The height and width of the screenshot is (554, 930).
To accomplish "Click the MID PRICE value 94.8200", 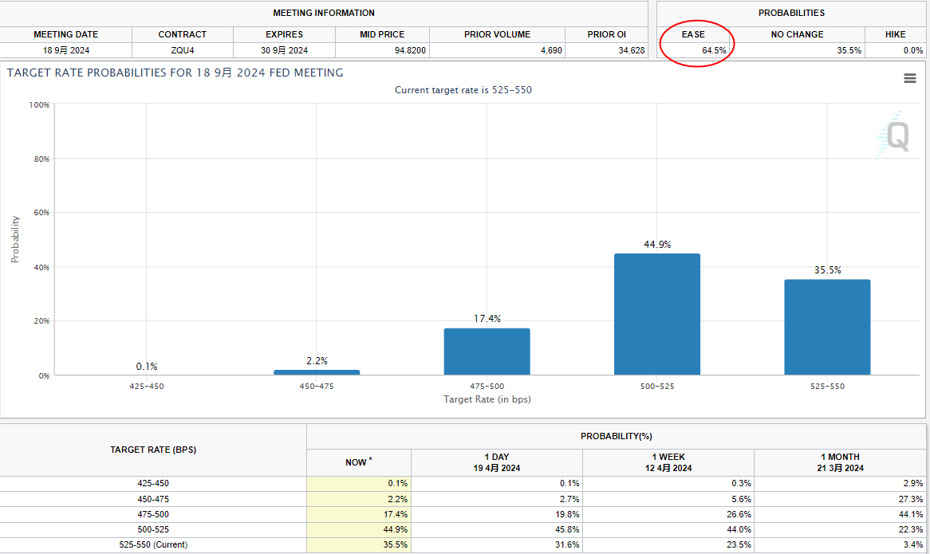I will coord(409,50).
